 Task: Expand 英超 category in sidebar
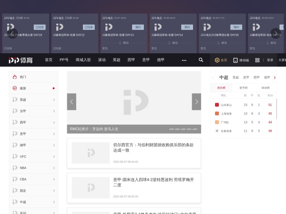click(x=54, y=100)
